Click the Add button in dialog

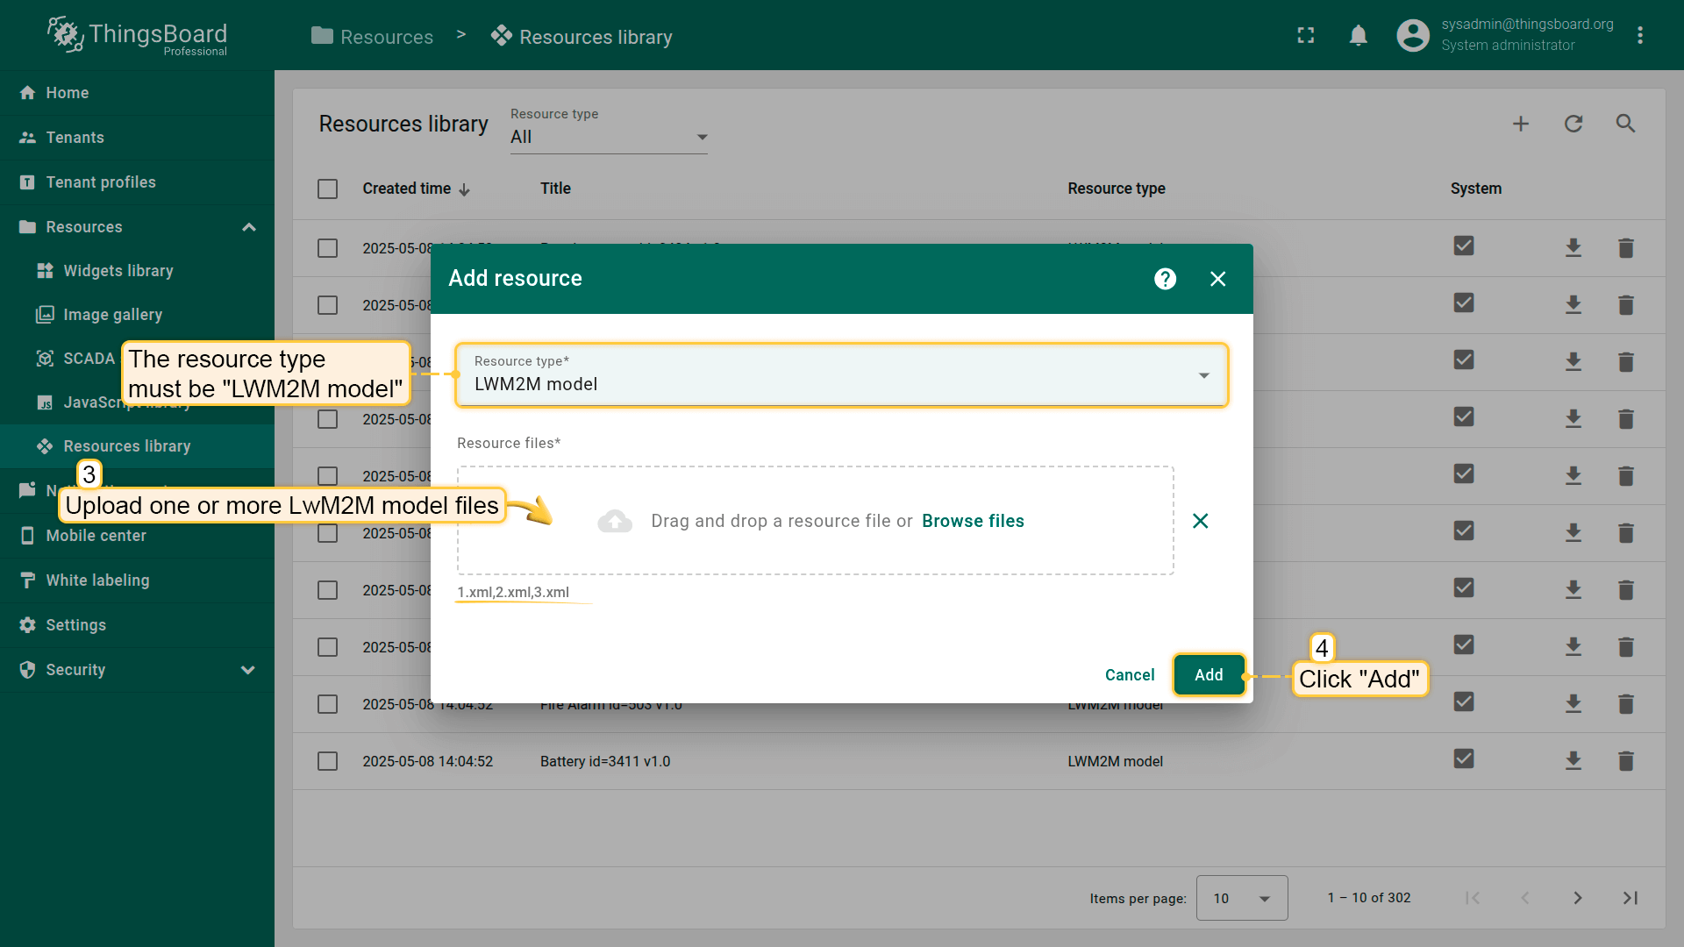click(x=1209, y=675)
